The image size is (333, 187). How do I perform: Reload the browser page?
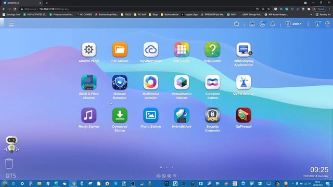click(x=15, y=9)
